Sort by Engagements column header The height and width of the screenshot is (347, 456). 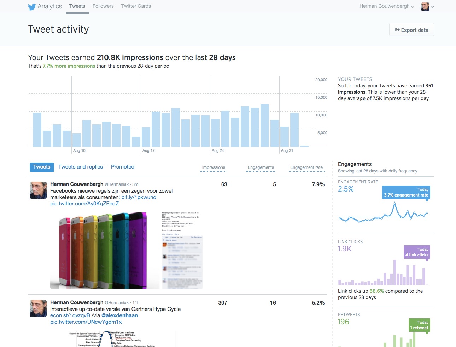tap(261, 167)
